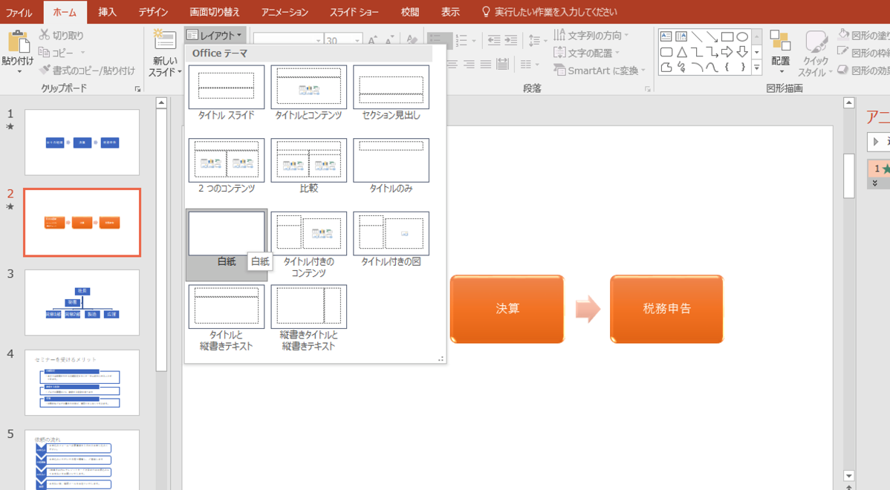Increase font size with the larger A
890x490 pixels.
[x=373, y=40]
